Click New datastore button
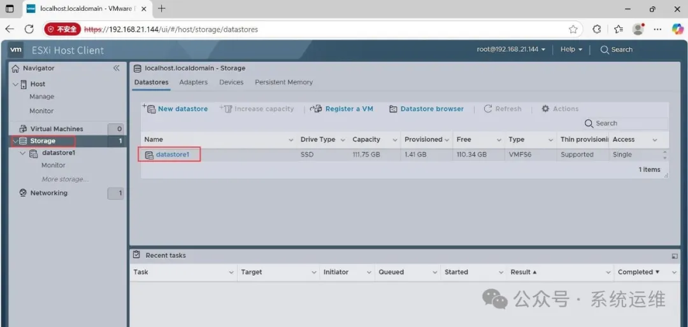 pyautogui.click(x=175, y=109)
